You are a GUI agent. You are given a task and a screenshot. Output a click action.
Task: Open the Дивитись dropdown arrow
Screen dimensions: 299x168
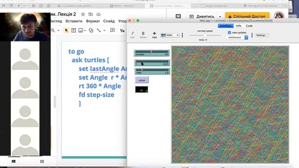click(x=220, y=17)
